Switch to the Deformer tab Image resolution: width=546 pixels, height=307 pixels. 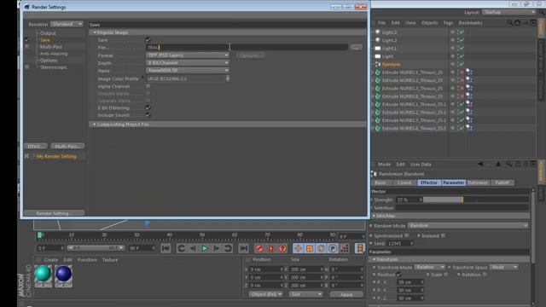[x=478, y=182]
